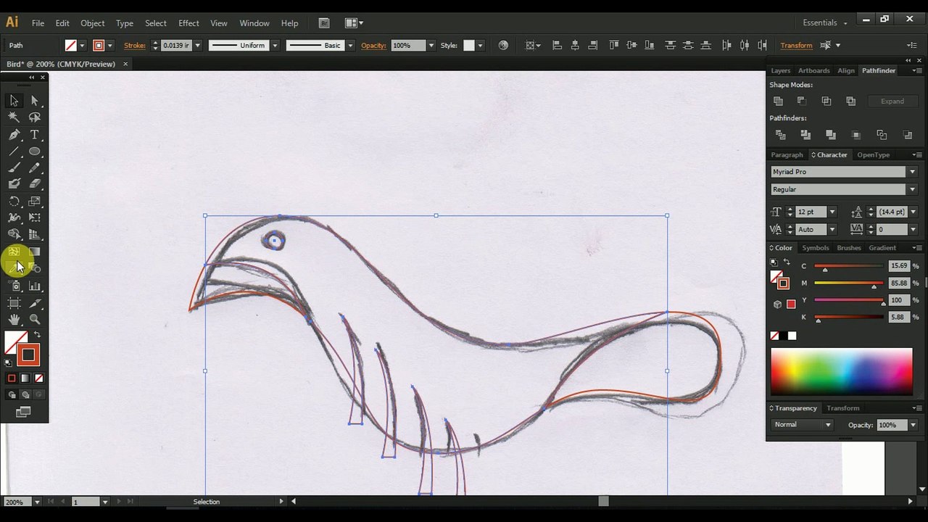The height and width of the screenshot is (522, 928).
Task: Swap fill and stroke in toolbox
Action: [x=37, y=335]
